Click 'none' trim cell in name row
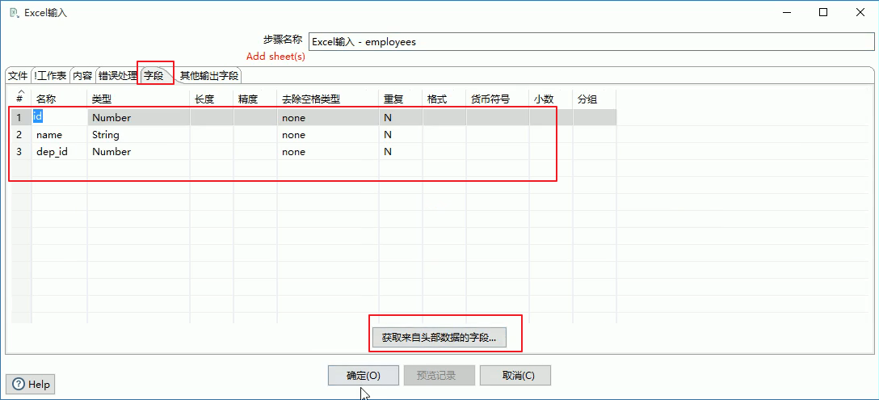The height and width of the screenshot is (400, 879). click(328, 135)
